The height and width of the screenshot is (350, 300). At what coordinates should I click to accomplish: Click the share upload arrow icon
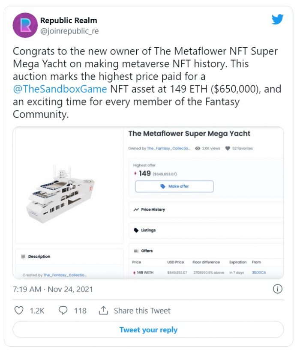[103, 311]
